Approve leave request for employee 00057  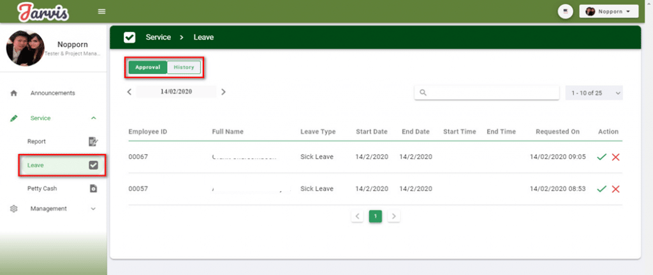tap(601, 188)
